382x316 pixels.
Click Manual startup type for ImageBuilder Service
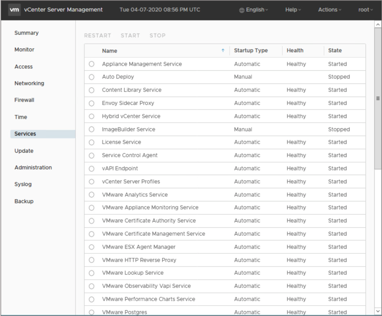(x=243, y=129)
